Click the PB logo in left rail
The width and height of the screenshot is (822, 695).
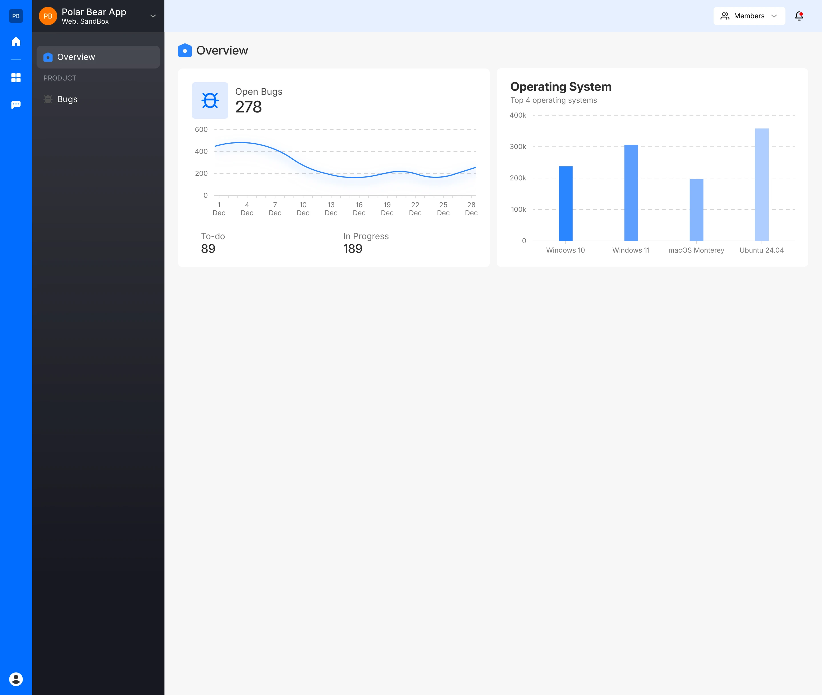pyautogui.click(x=16, y=16)
